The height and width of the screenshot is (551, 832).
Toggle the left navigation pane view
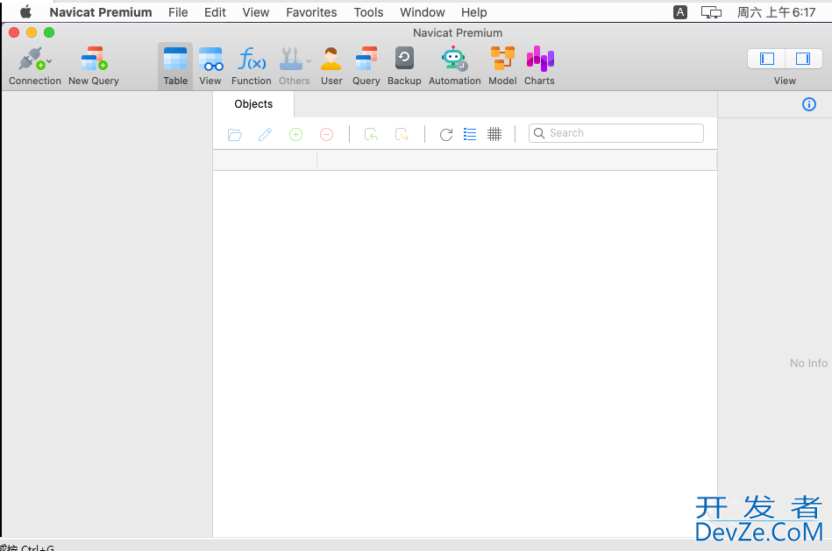(x=767, y=59)
